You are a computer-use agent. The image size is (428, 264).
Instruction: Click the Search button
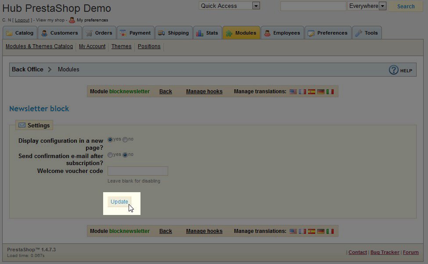(406, 6)
